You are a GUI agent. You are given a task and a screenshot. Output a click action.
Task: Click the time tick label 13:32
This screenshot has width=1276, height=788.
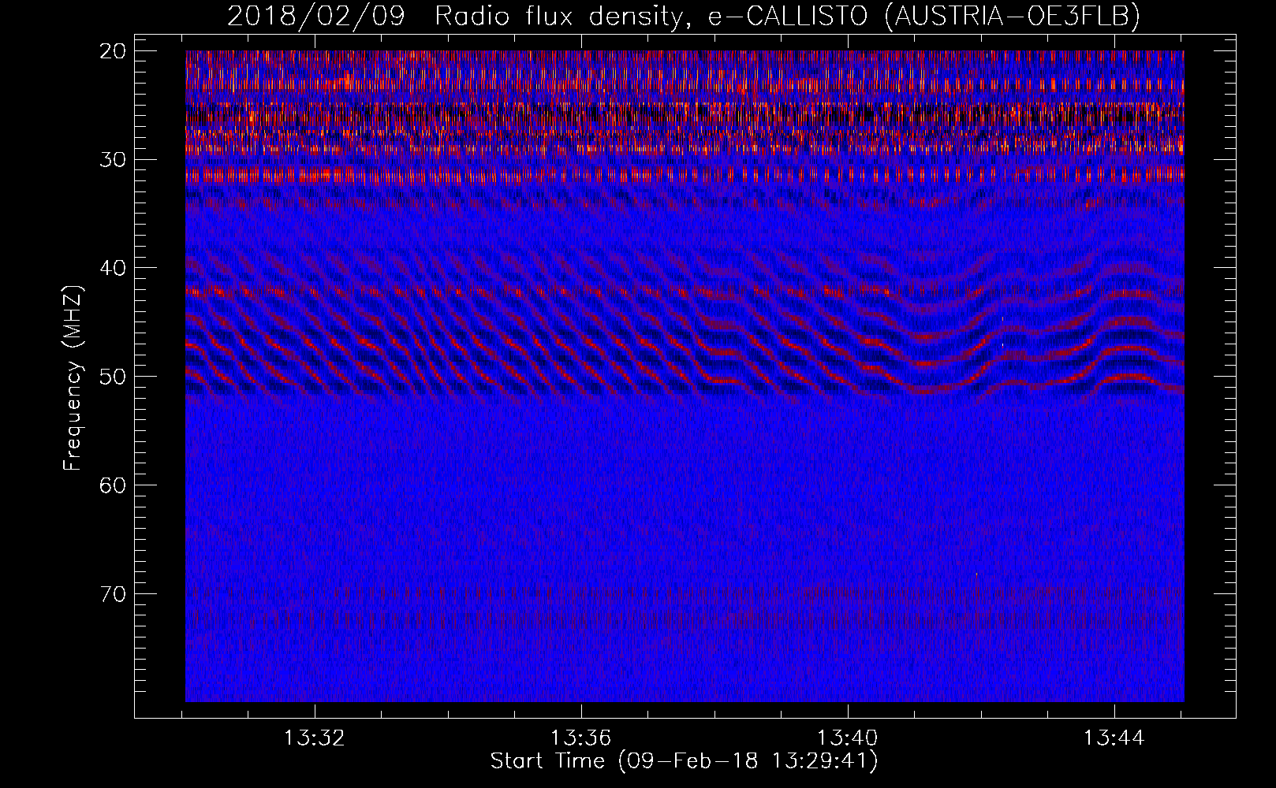point(315,738)
